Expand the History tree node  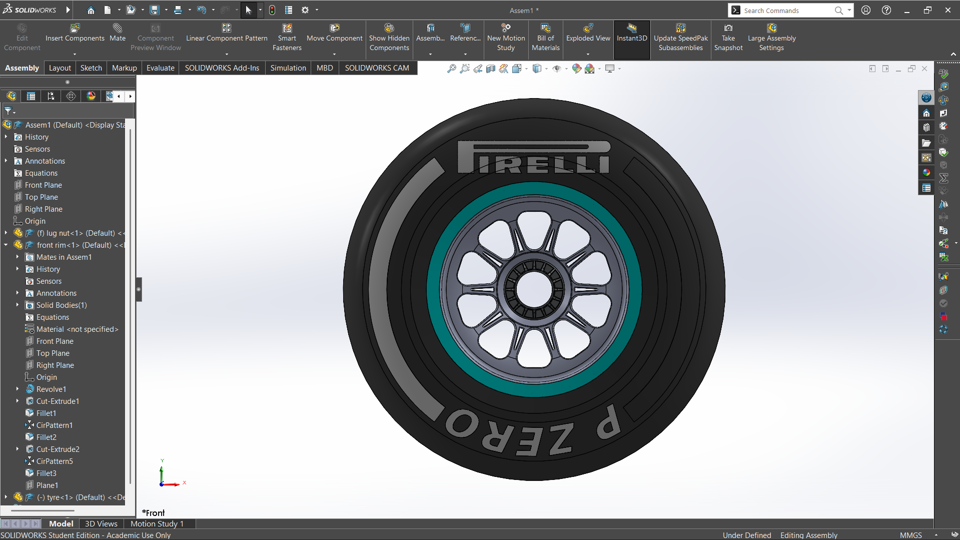(6, 137)
